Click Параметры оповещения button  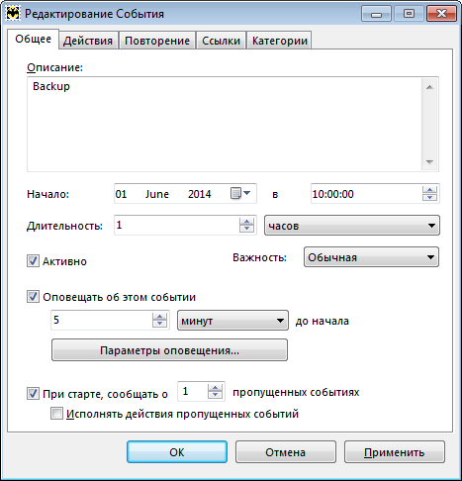click(169, 350)
